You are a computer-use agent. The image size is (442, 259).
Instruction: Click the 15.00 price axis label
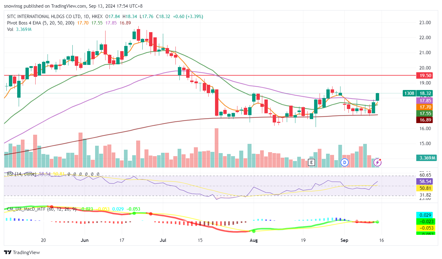[425, 144]
